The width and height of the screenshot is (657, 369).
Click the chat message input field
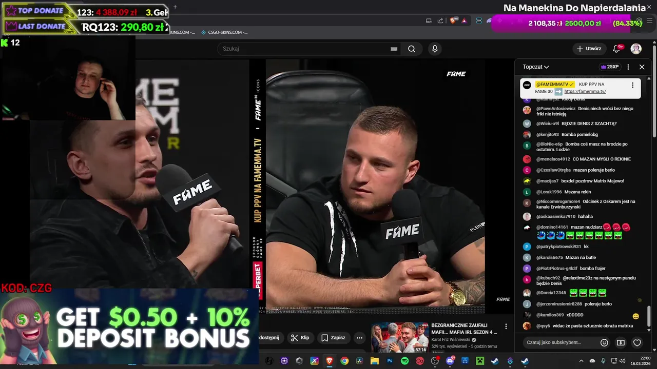[560, 342]
